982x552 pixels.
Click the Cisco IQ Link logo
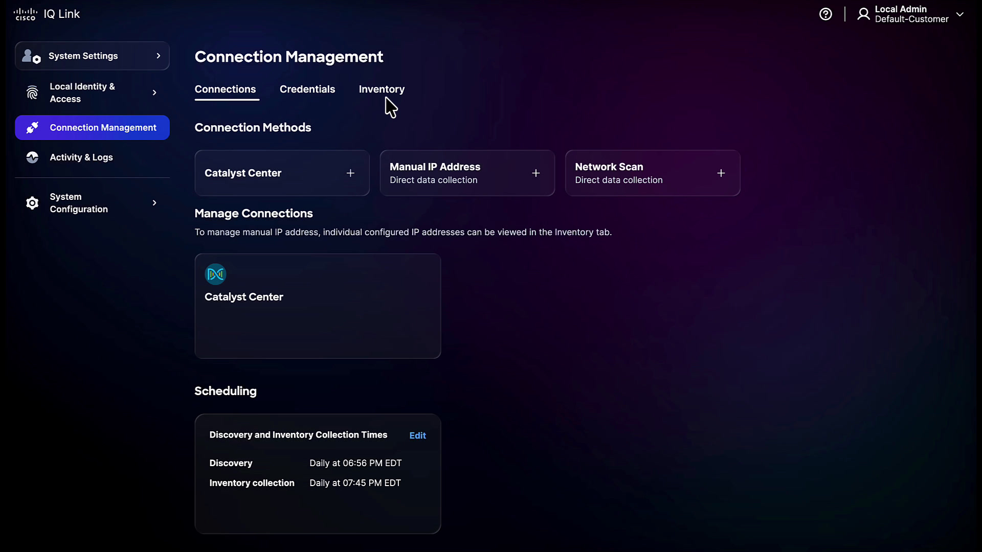(47, 14)
